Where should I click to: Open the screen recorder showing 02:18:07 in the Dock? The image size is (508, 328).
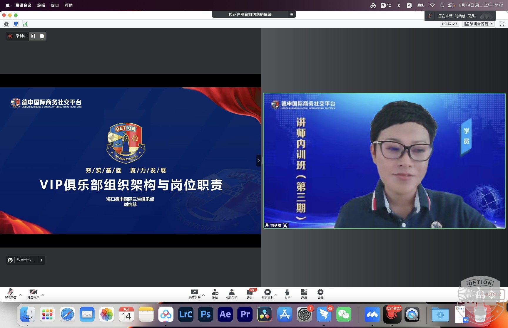(392, 314)
